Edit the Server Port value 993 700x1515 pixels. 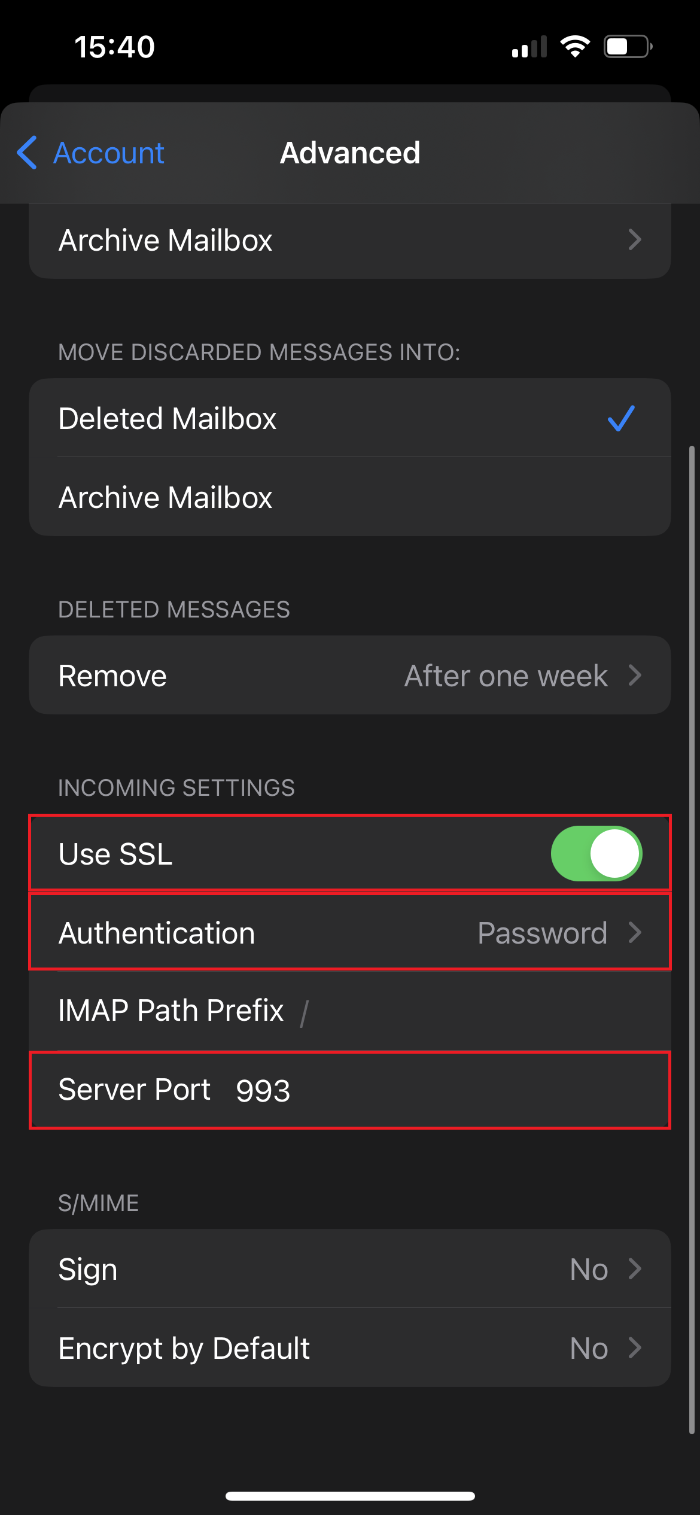263,1089
